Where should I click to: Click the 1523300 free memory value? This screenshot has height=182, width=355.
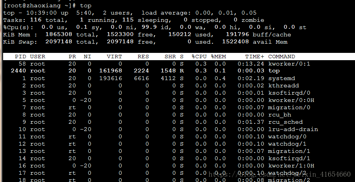click(x=120, y=34)
